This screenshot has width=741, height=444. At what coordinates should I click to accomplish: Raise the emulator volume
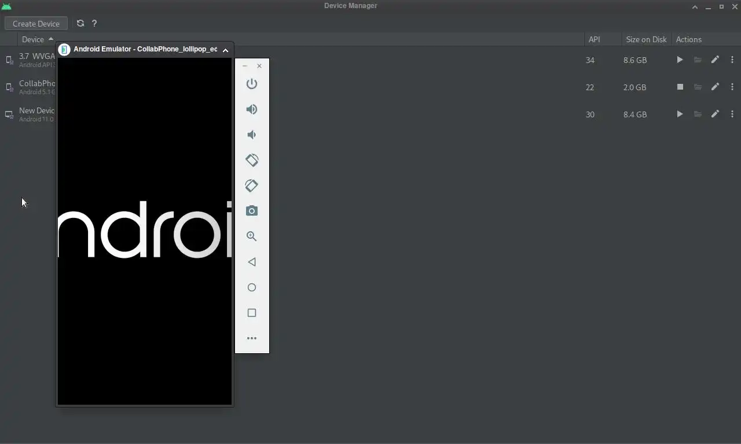coord(252,109)
